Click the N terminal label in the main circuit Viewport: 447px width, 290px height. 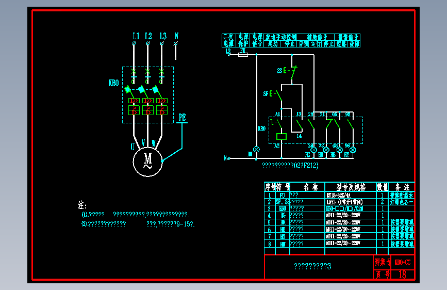click(176, 36)
